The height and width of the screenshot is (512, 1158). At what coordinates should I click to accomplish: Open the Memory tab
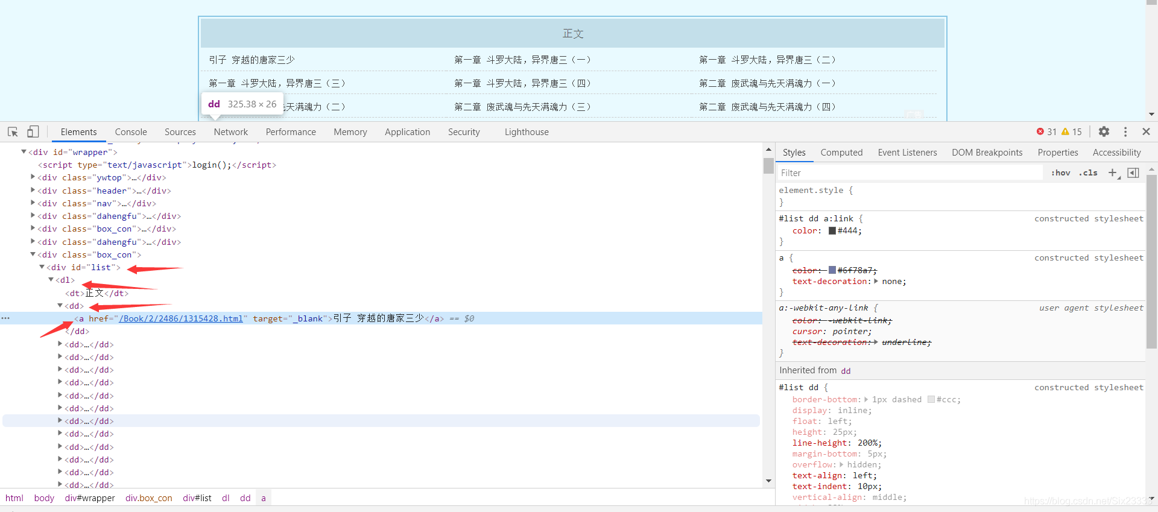point(350,132)
